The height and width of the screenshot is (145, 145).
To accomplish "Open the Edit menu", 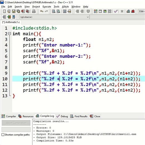I will point(10,7).
